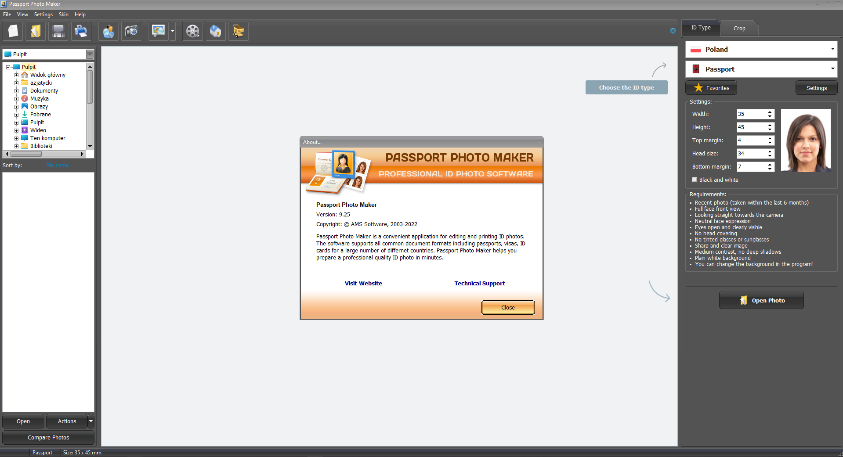Click the Compare Photos button
The width and height of the screenshot is (843, 457).
coord(48,437)
